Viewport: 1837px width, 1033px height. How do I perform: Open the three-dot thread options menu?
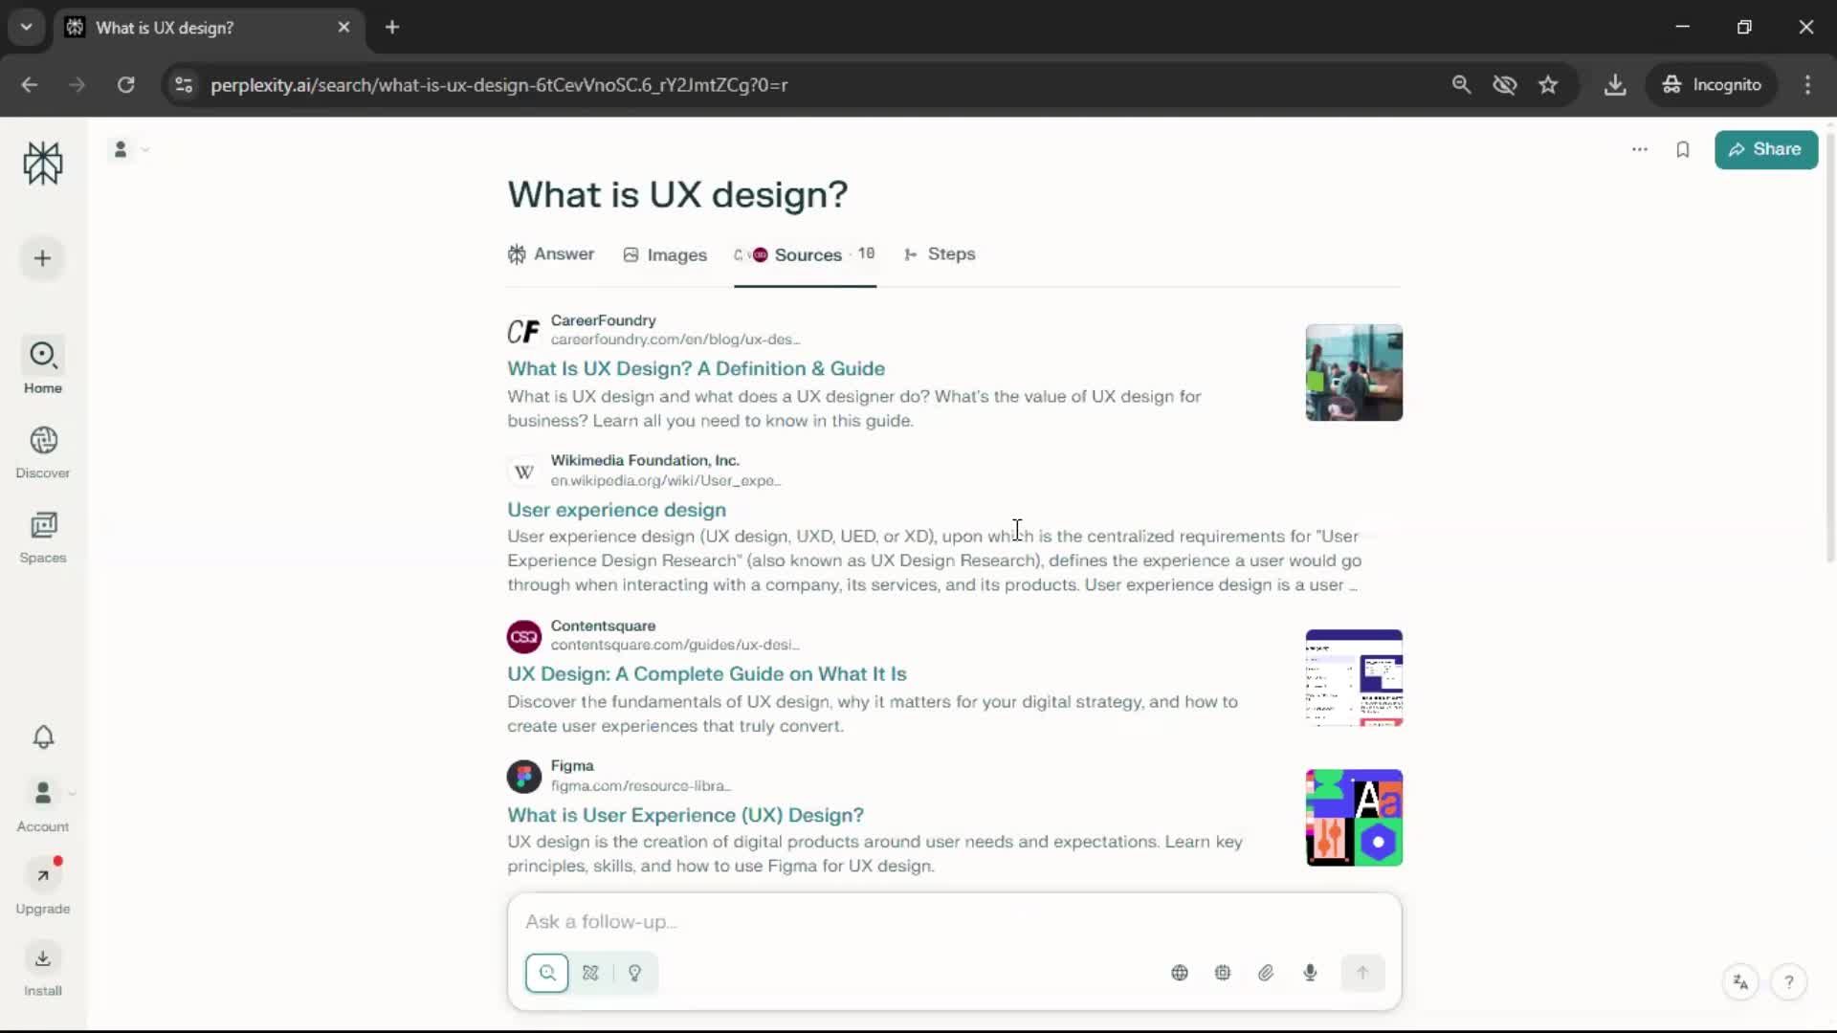pos(1639,149)
